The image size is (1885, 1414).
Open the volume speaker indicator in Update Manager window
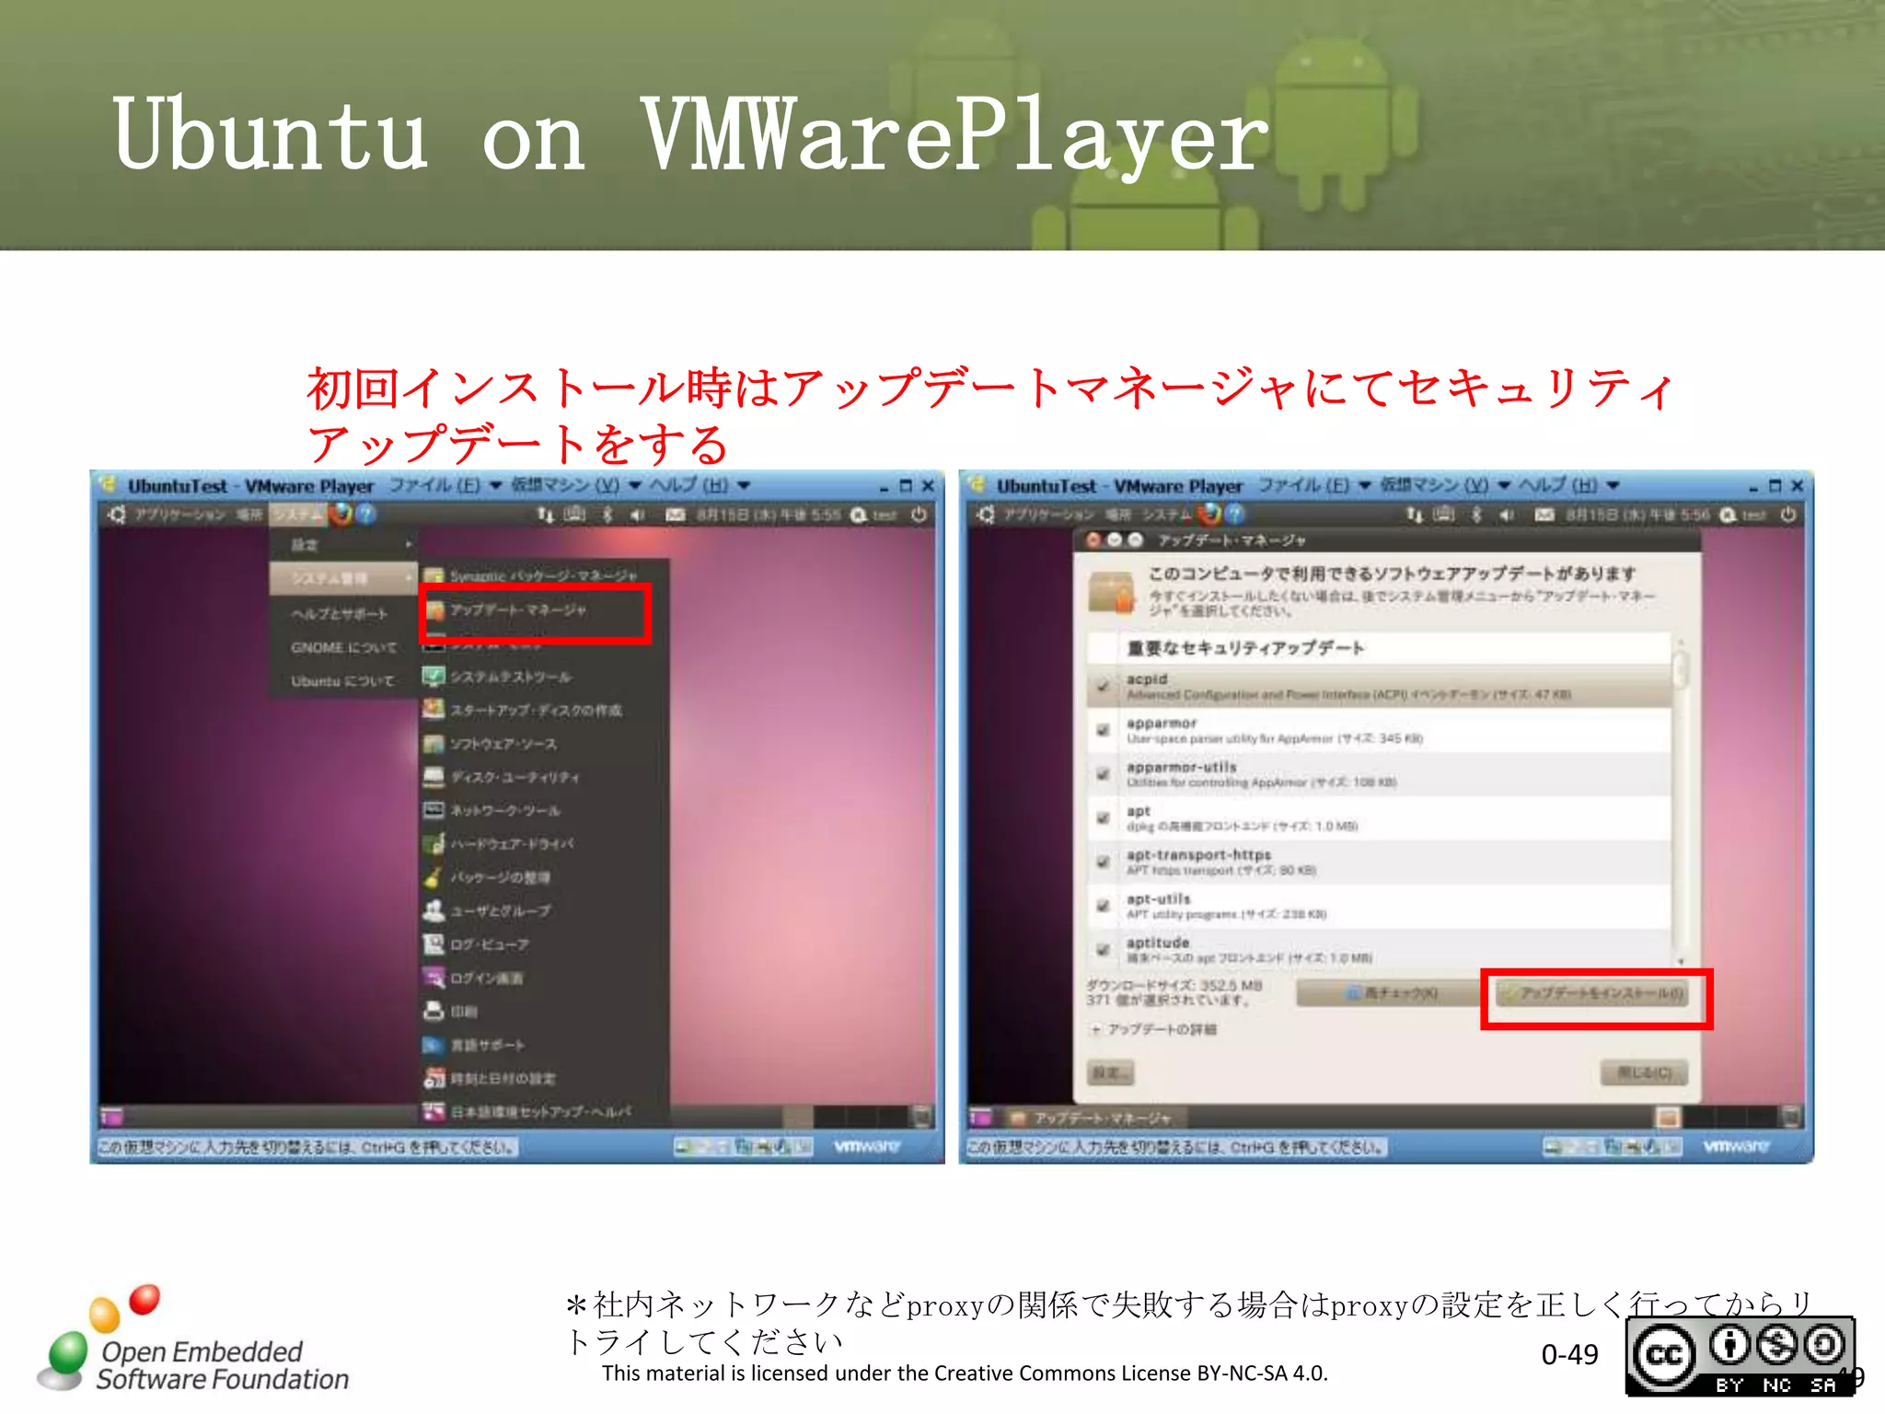coord(1505,515)
